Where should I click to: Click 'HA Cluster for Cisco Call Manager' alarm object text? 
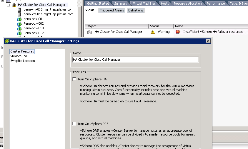118,32
